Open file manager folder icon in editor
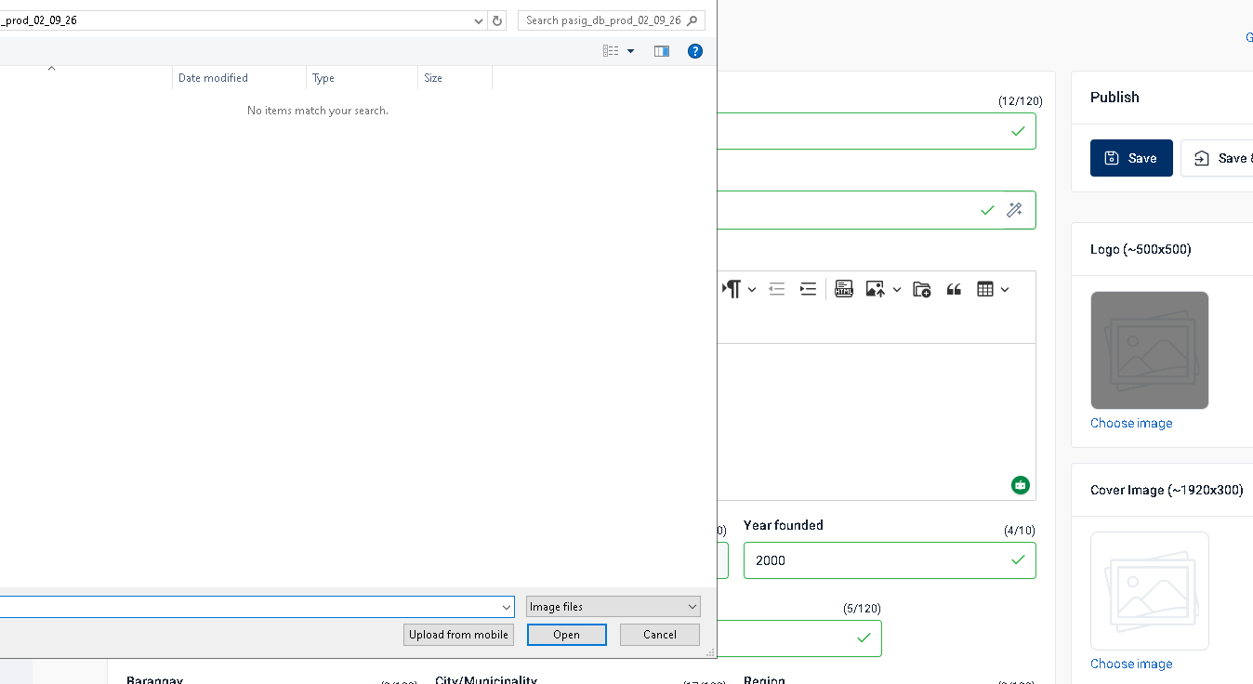Viewport: 1253px width, 684px height. (921, 289)
